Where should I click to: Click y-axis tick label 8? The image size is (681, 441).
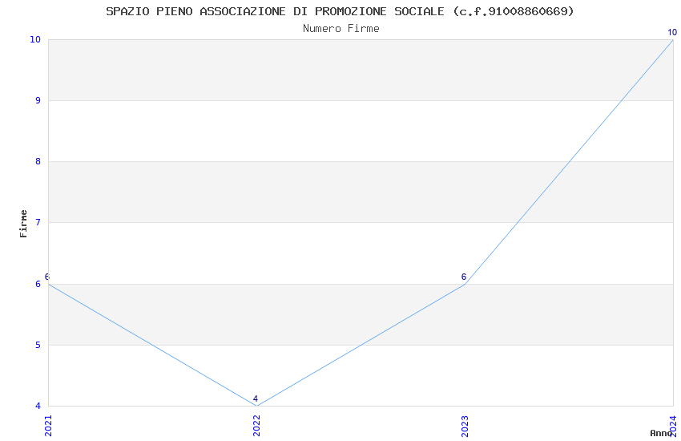[x=38, y=161]
